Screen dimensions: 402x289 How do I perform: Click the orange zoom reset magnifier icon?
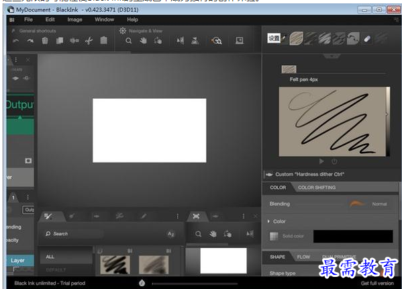(x=217, y=40)
